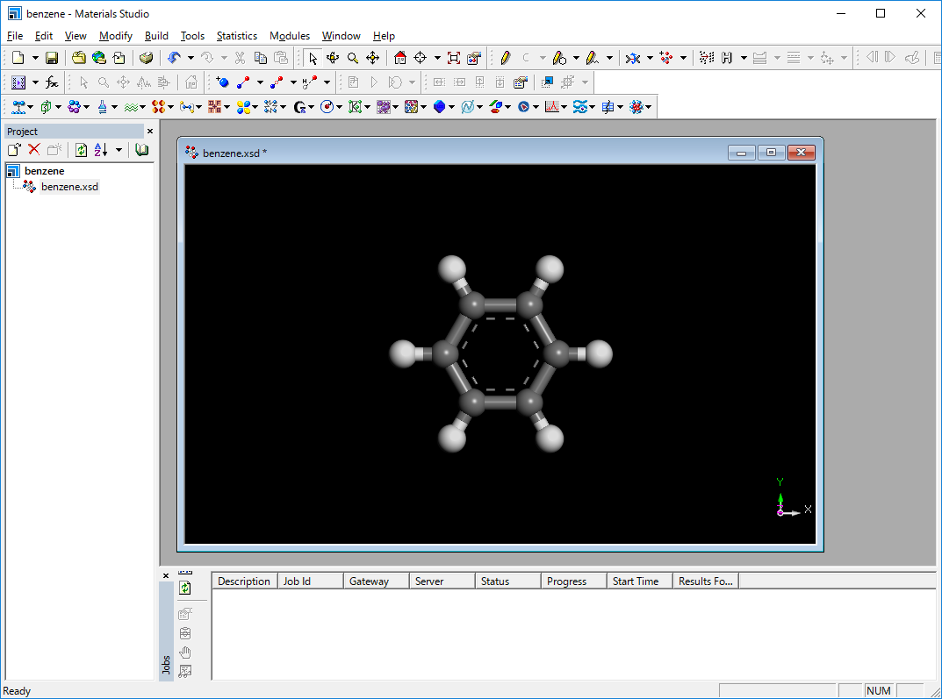Select the Sketch Atom pencil tool
The image size is (942, 699).
(505, 58)
